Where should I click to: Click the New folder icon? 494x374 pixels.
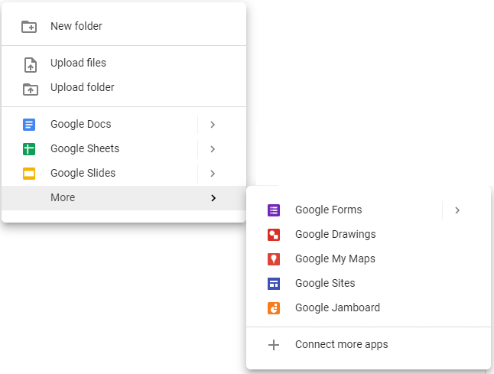[29, 27]
